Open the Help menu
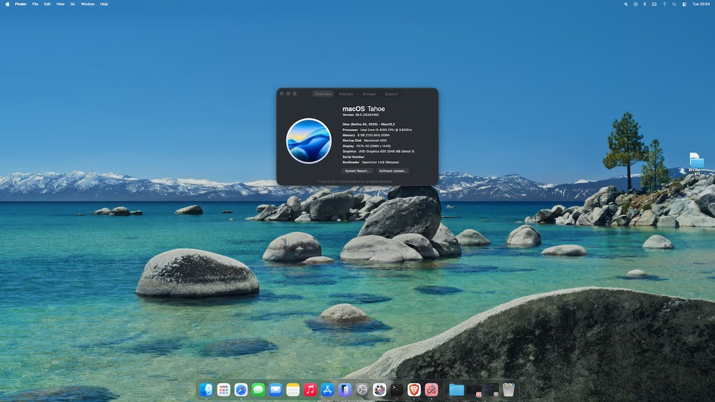 tap(104, 4)
